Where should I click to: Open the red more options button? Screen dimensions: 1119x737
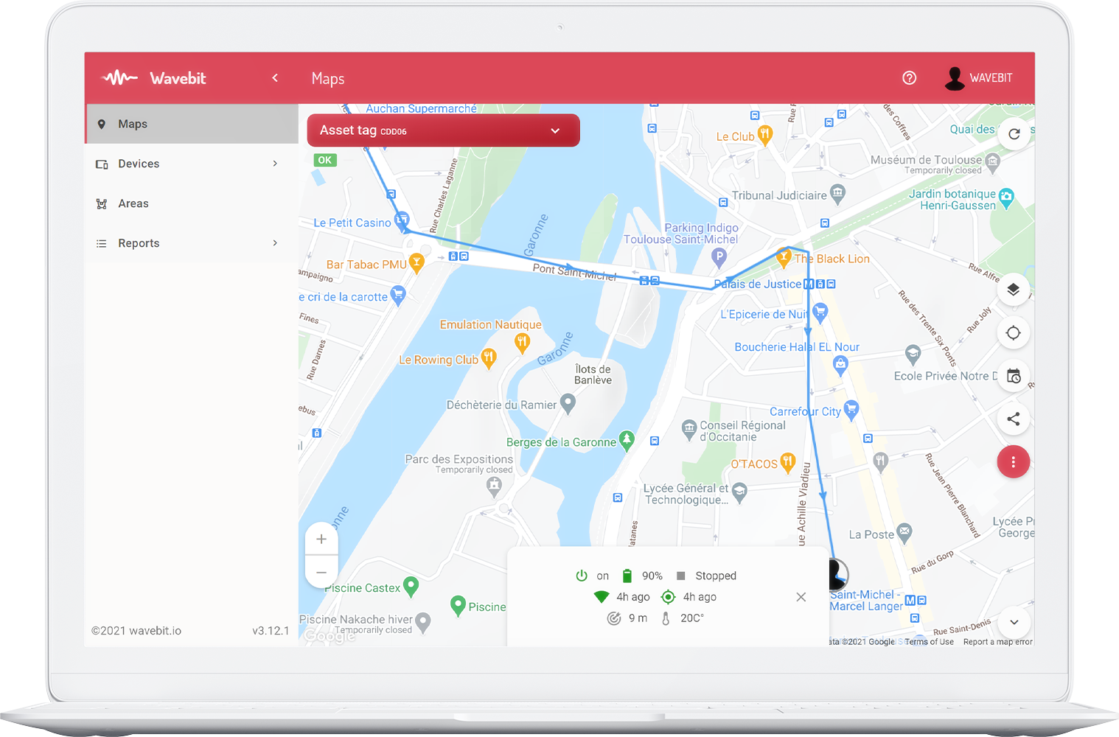pyautogui.click(x=1014, y=462)
